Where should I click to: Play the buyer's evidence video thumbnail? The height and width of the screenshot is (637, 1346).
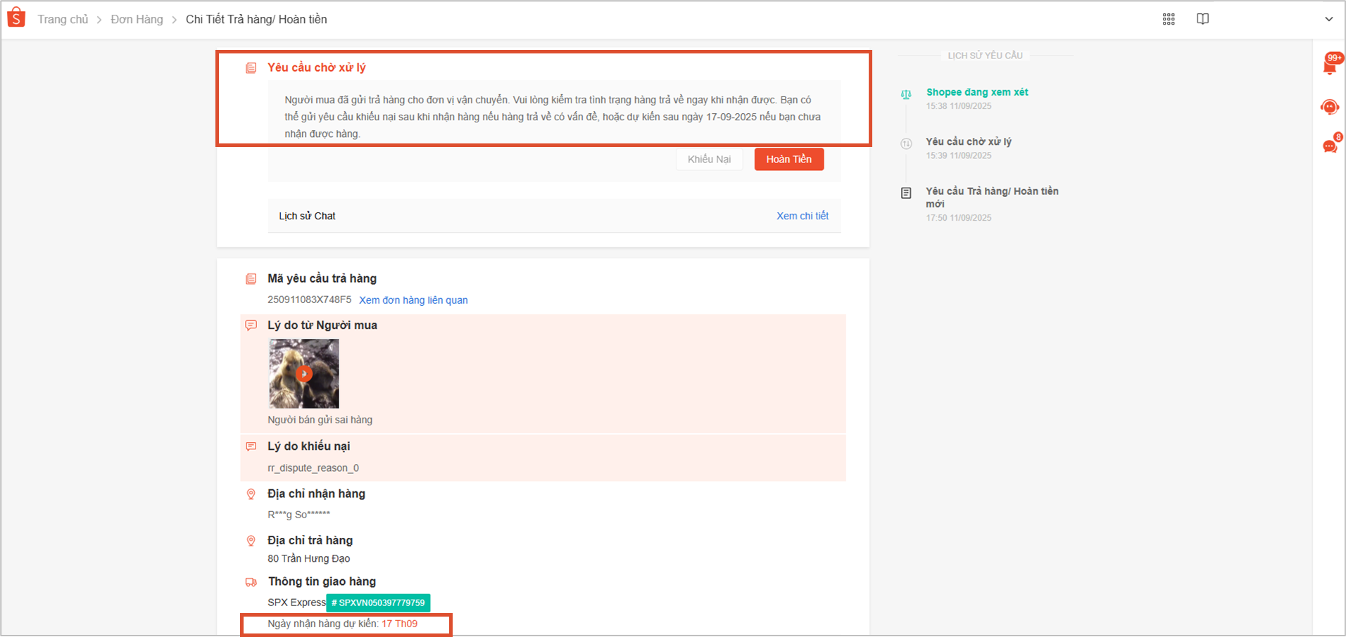tap(303, 373)
